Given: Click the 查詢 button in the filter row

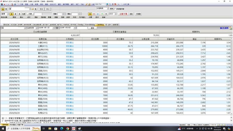Looking at the screenshot, I should [x=92, y=28].
